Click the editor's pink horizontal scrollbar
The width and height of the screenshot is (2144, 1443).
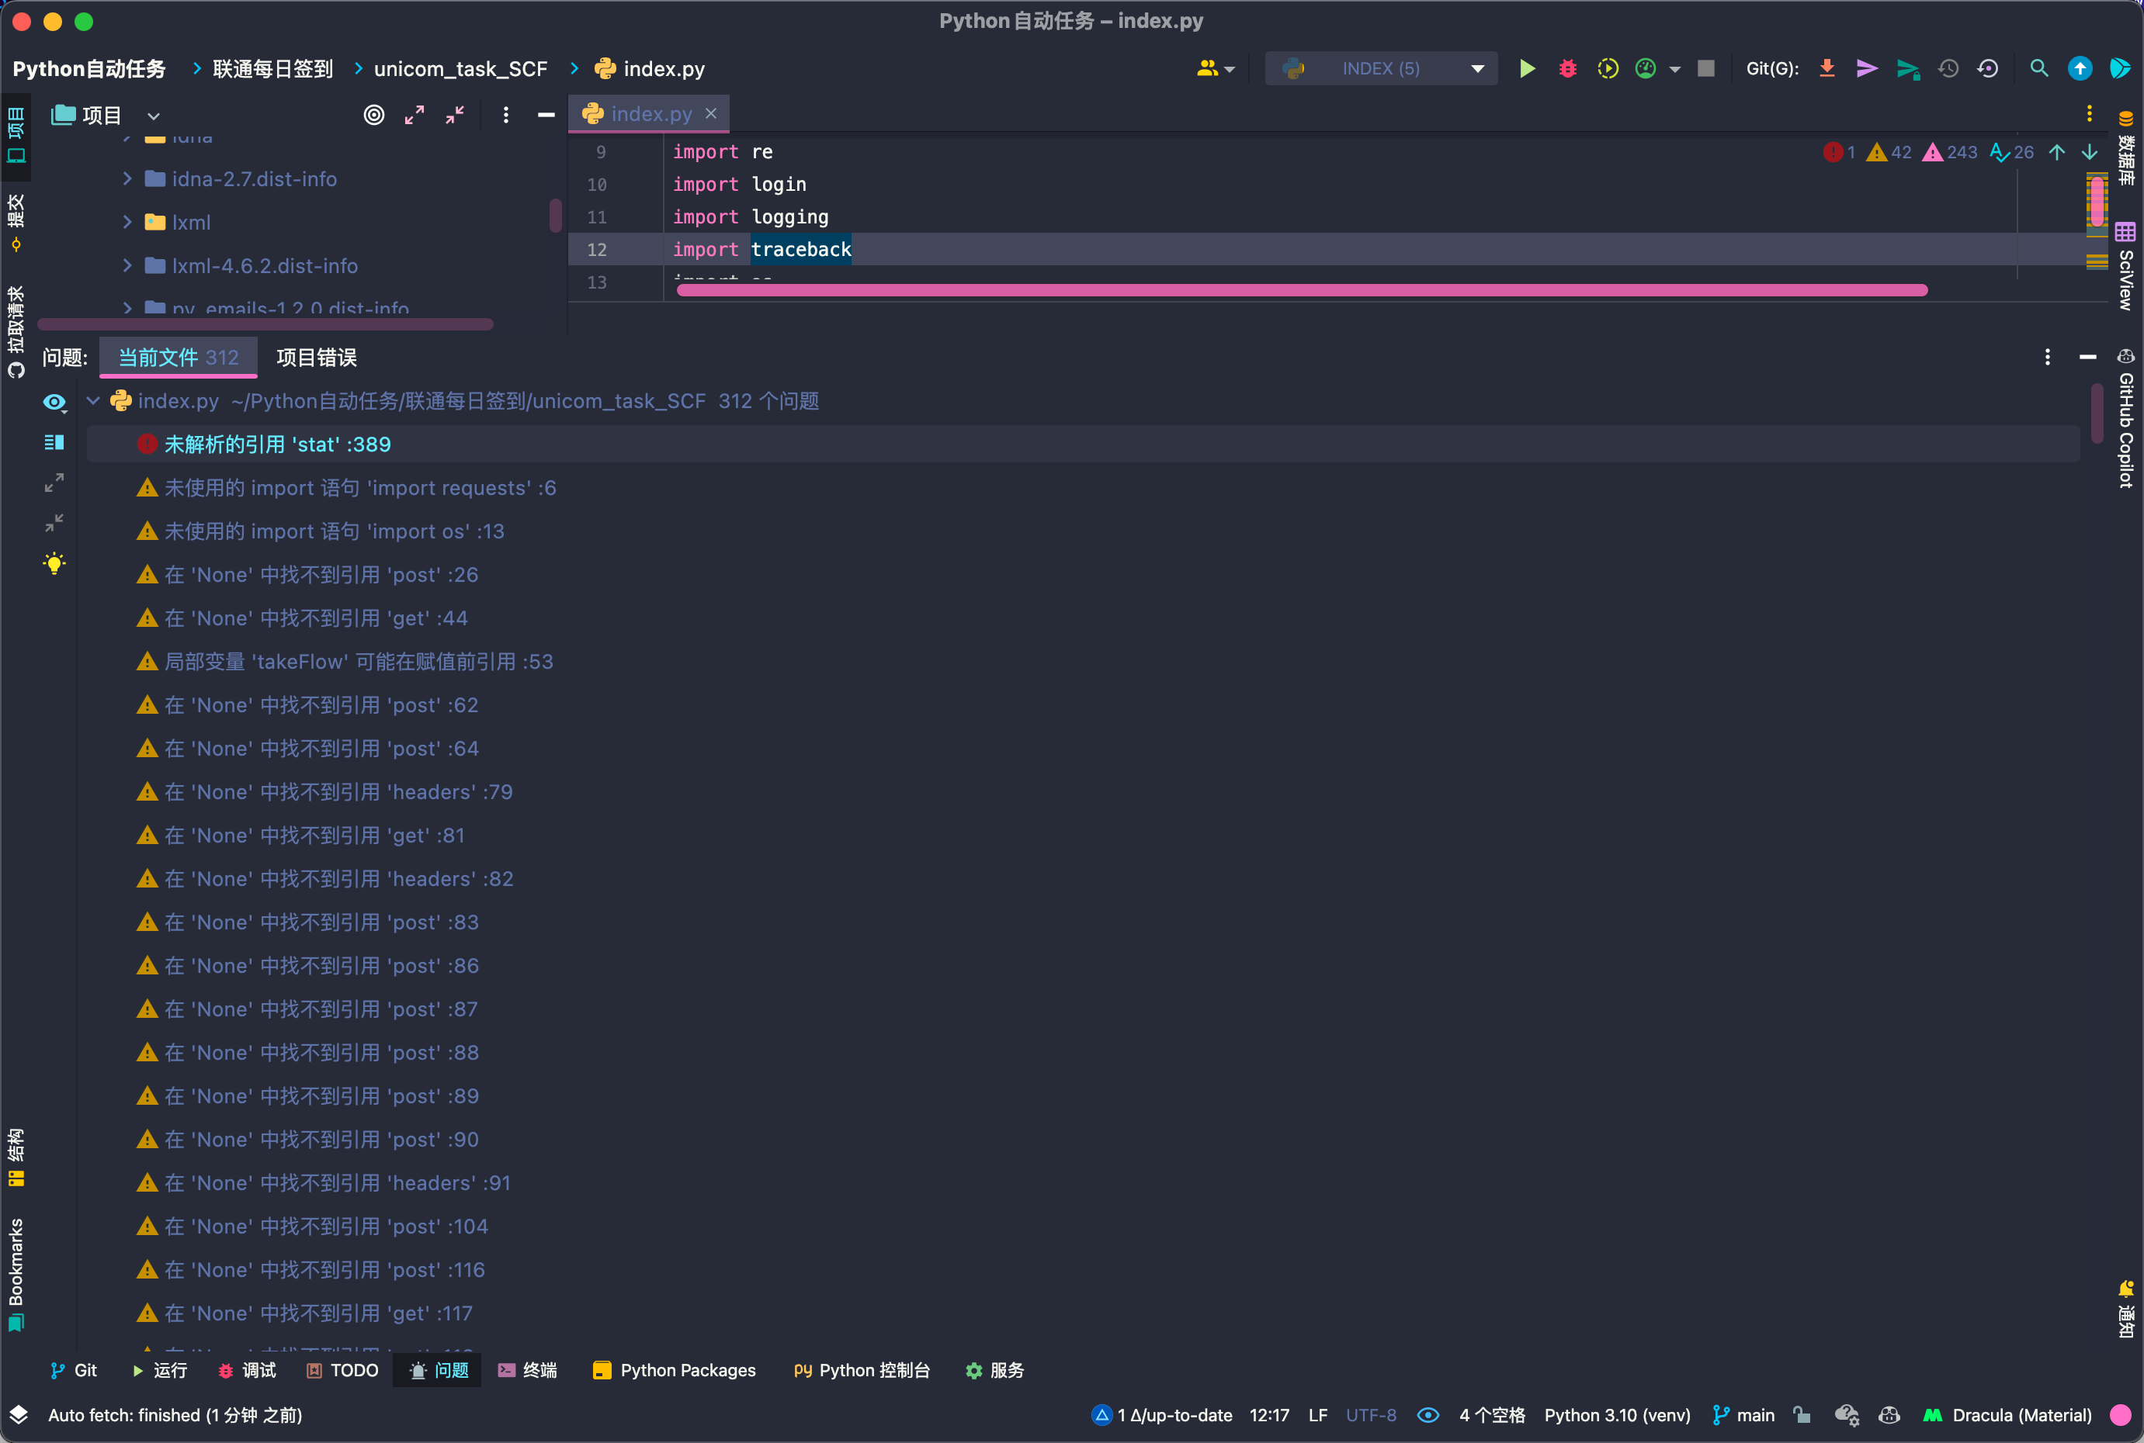click(1301, 291)
